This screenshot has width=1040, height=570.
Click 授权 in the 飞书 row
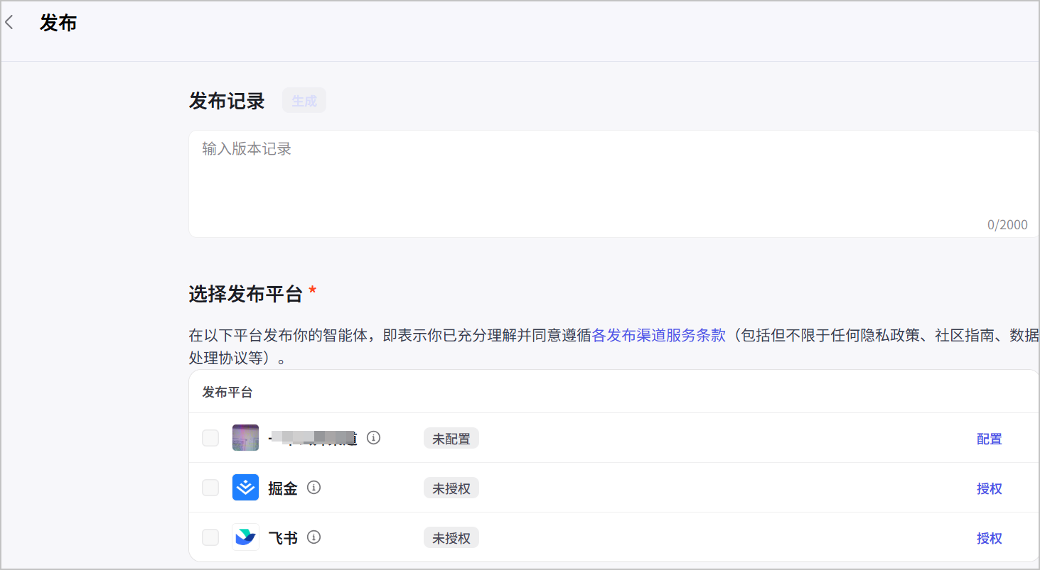pos(989,538)
